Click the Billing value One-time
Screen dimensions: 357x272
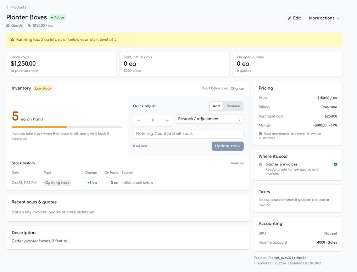pyautogui.click(x=329, y=107)
